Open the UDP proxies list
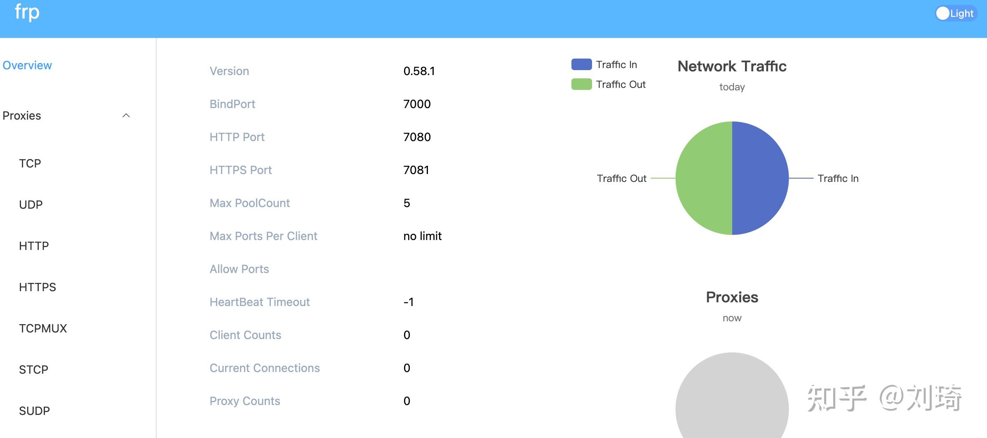The image size is (987, 438). click(x=31, y=205)
